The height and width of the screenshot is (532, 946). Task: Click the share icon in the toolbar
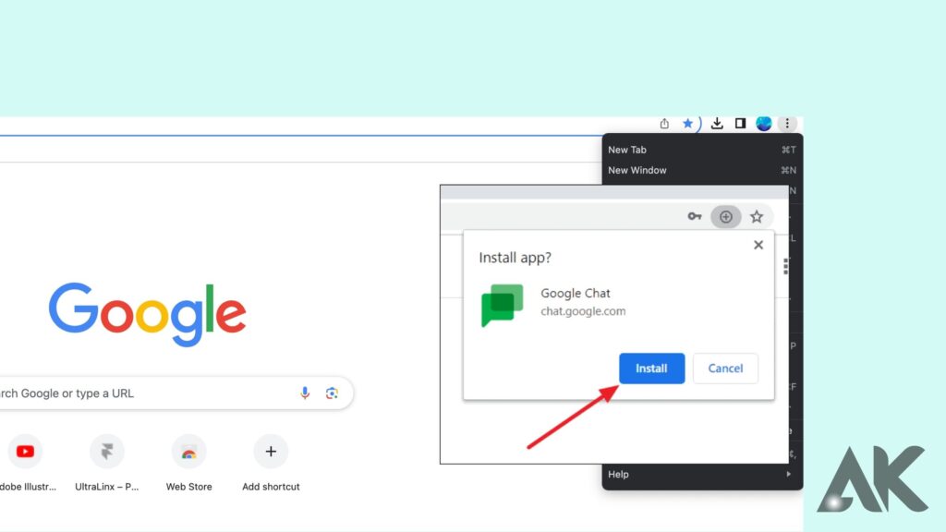(663, 122)
